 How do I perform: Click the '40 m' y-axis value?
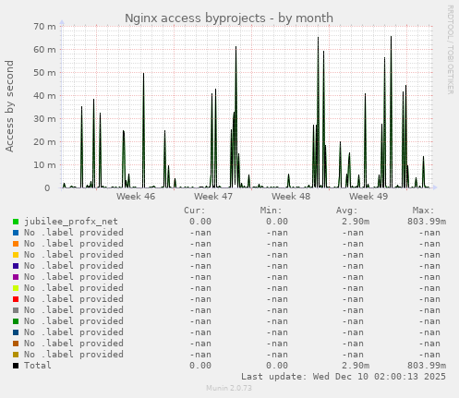[44, 96]
